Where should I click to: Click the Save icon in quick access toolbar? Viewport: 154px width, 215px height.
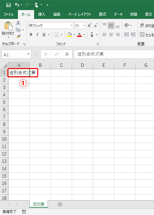pyautogui.click(x=8, y=5)
